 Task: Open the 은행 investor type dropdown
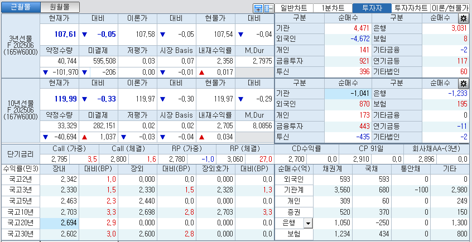coord(308,223)
